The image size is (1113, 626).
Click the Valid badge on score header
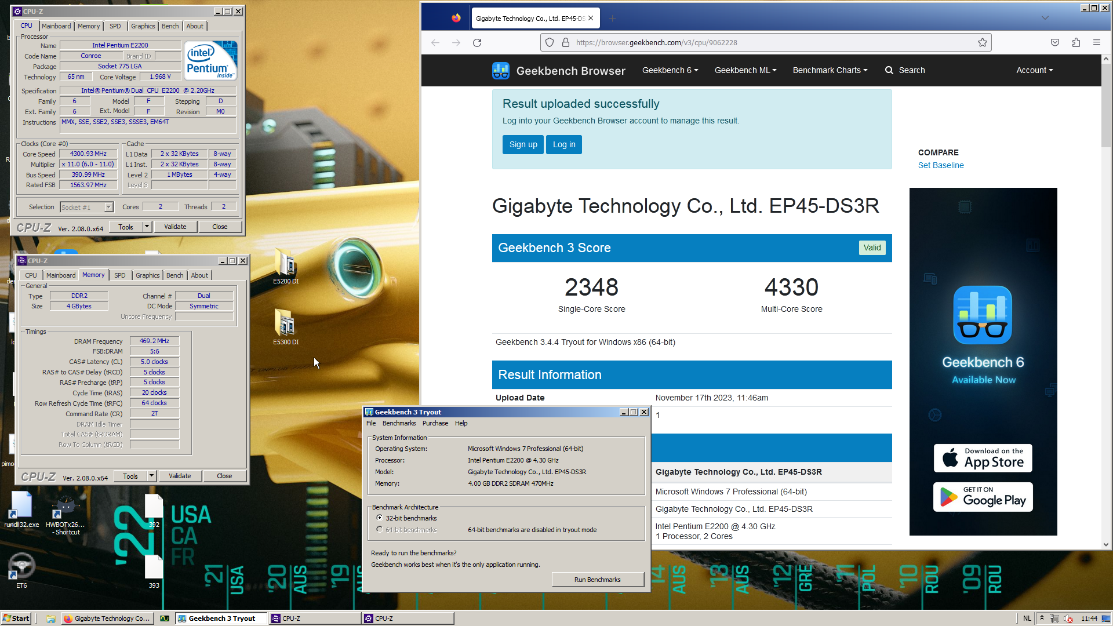click(872, 248)
